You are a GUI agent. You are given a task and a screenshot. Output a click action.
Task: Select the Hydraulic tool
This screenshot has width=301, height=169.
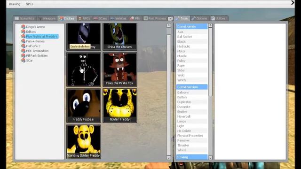192,46
